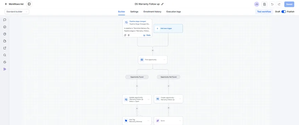Open the version history clipboard icon
This screenshot has height=125, width=299.
point(264,4)
